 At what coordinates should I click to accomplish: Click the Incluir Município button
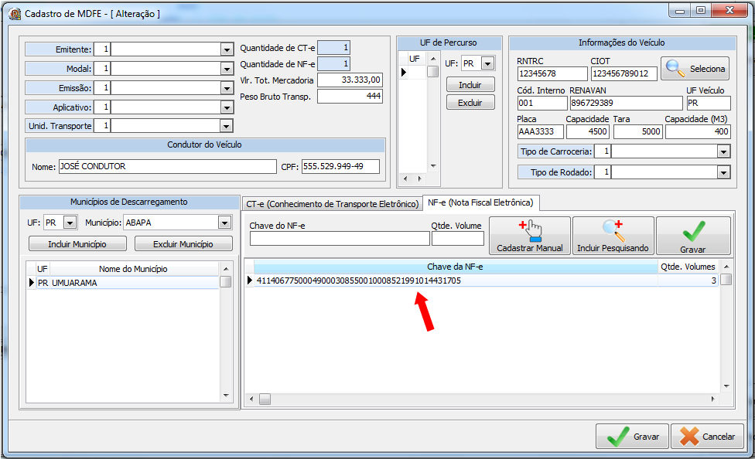(x=77, y=244)
